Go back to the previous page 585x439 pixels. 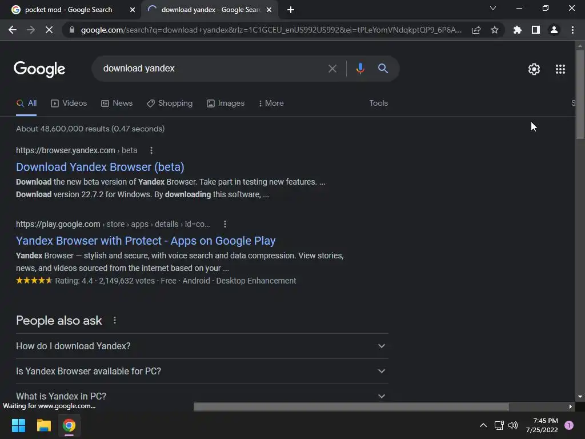click(13, 30)
